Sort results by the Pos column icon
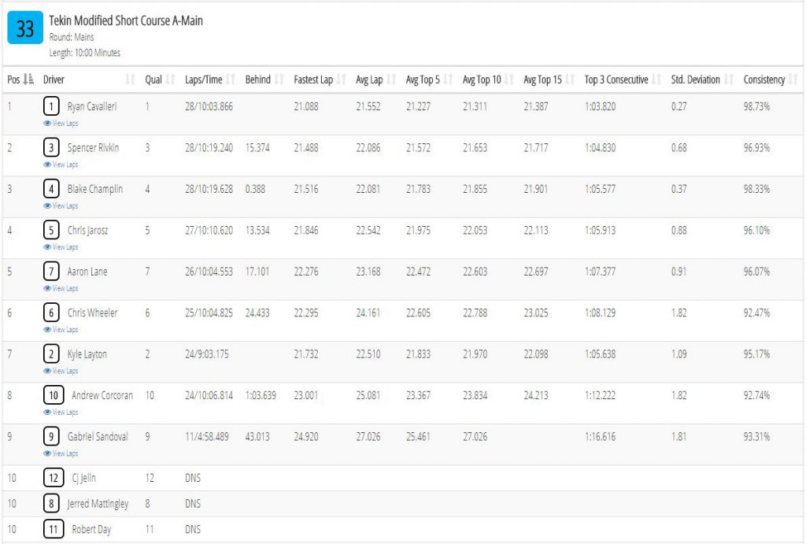This screenshot has height=544, width=806. click(x=29, y=80)
